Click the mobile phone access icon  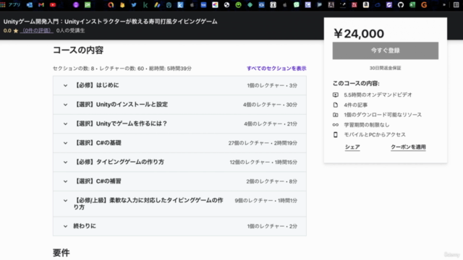(x=336, y=134)
